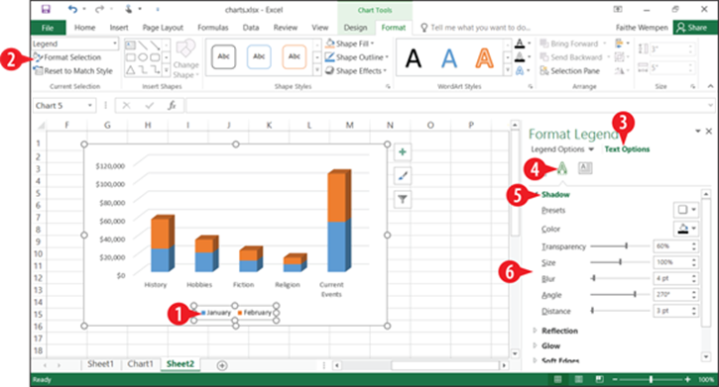The width and height of the screenshot is (719, 387).
Task: Click the Insert Function fx icon
Action: pyautogui.click(x=172, y=106)
